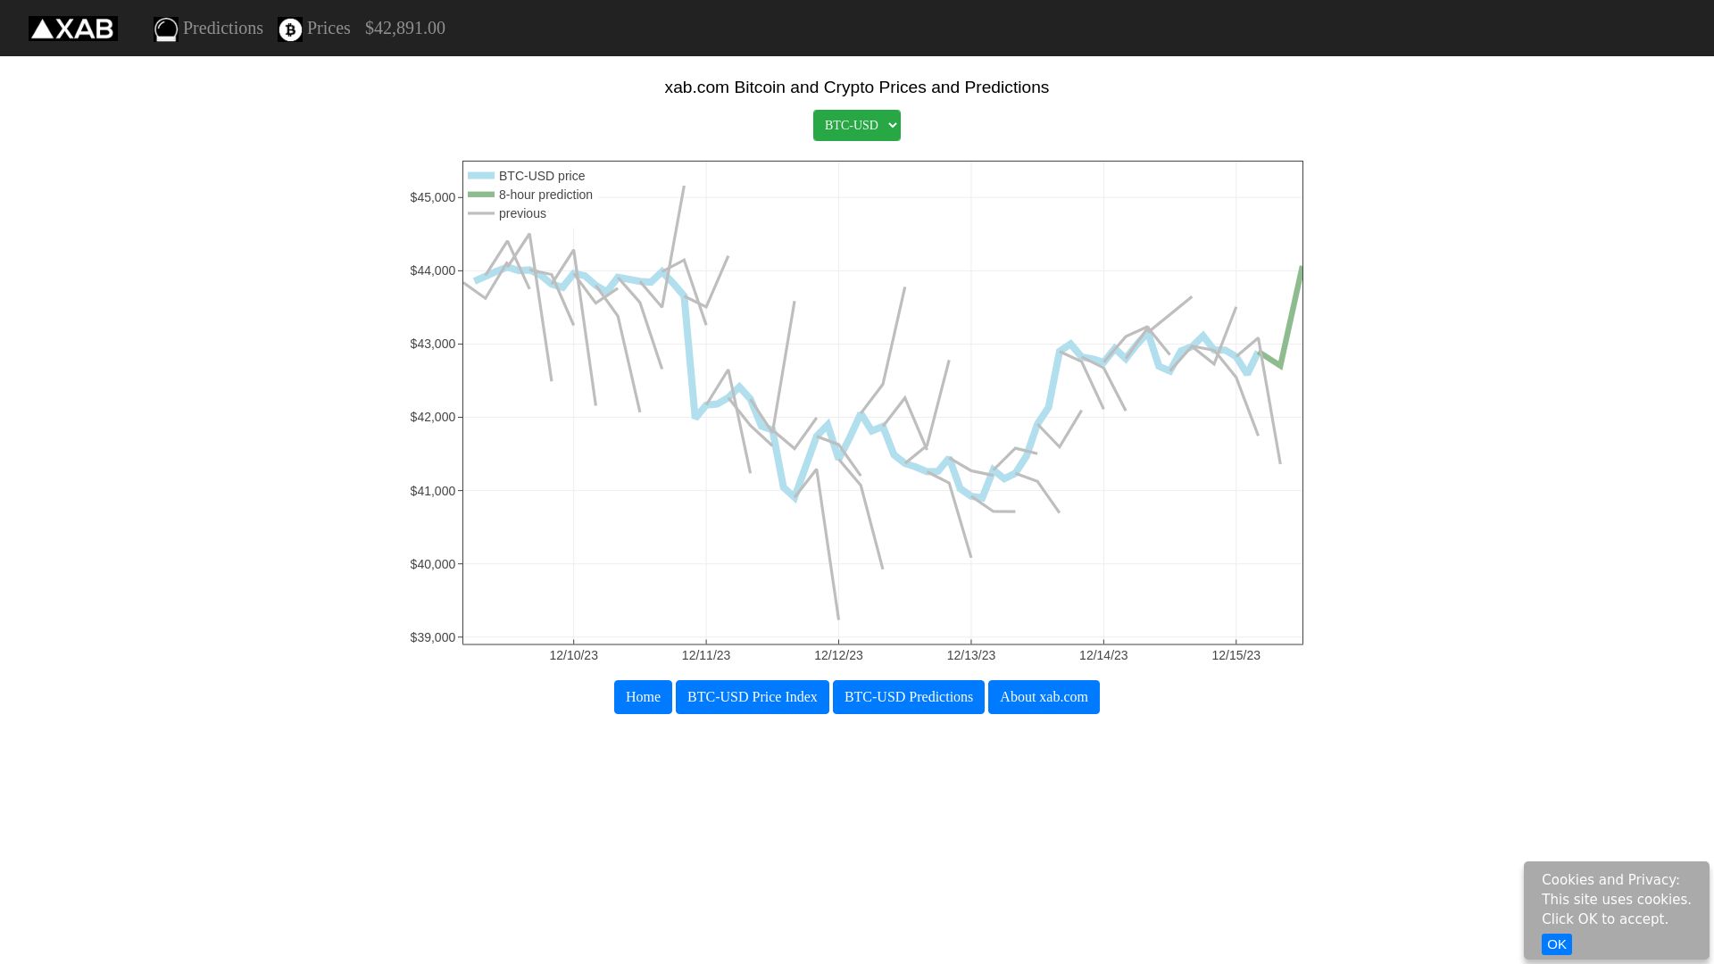The height and width of the screenshot is (964, 1714).
Task: Open Prices from the top navigation
Action: (328, 28)
